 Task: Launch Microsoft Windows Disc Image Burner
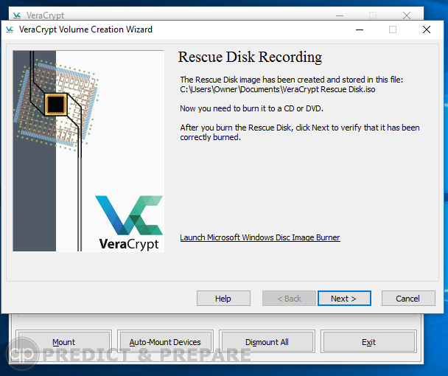coord(259,237)
